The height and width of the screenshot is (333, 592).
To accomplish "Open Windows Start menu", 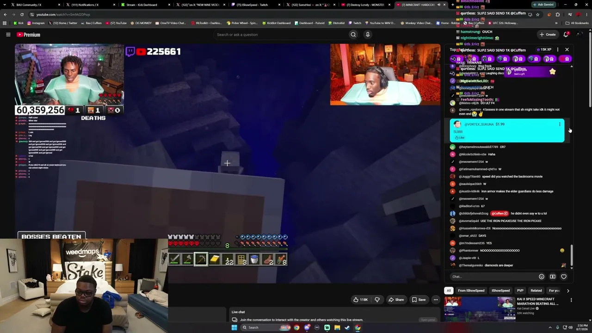I will [x=234, y=327].
